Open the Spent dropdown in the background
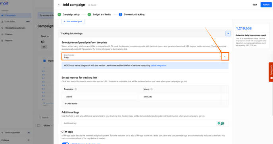The image size is (273, 144). [x=45, y=36]
